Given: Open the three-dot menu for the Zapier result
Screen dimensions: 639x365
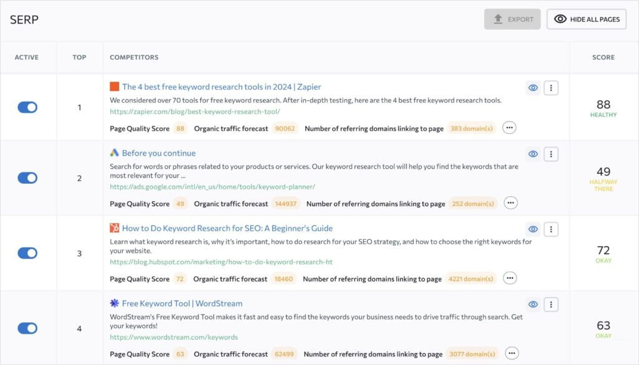Looking at the screenshot, I should pyautogui.click(x=551, y=87).
